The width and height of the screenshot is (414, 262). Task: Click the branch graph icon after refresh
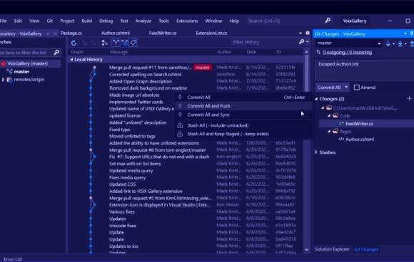point(104,43)
